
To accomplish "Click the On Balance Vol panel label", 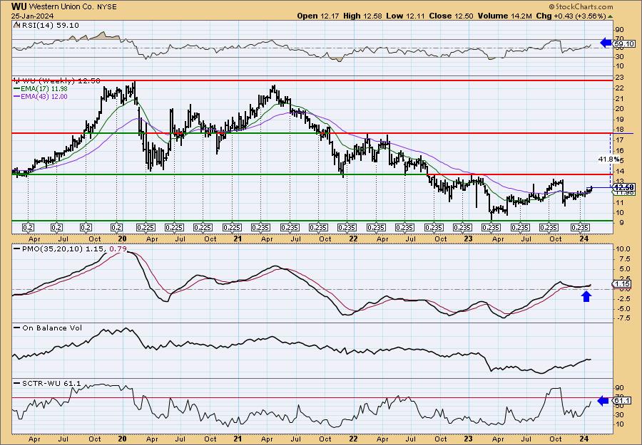I will point(51,328).
